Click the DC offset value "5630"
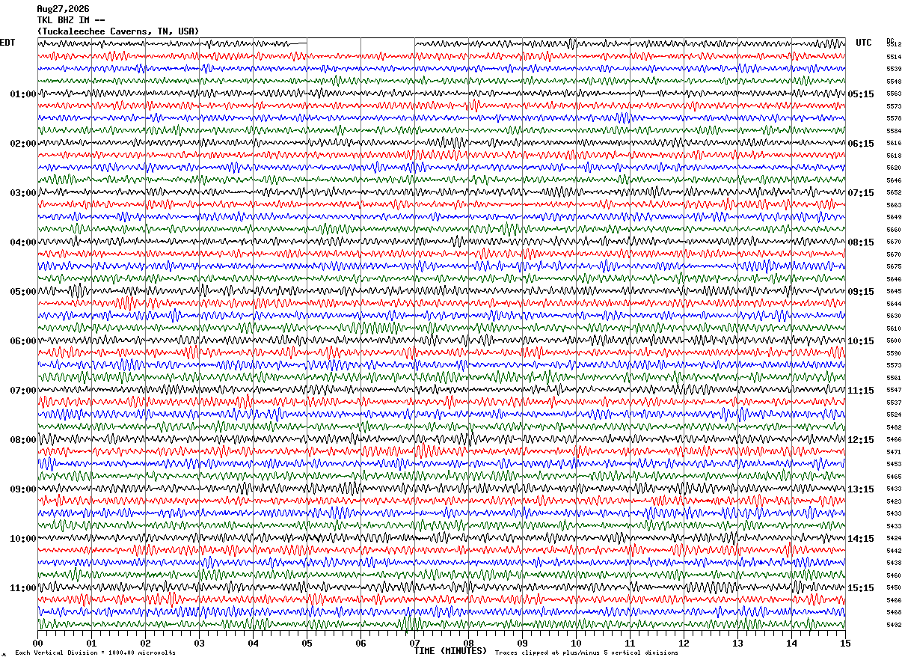 point(894,317)
